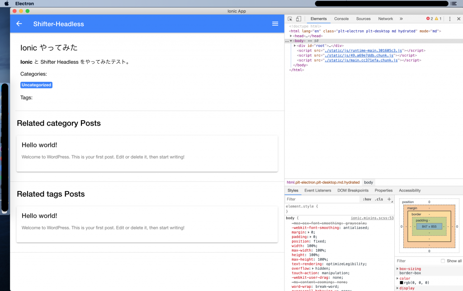Enable the Show all checkbox
Viewport: 463px width, 291px height.
coord(443,261)
